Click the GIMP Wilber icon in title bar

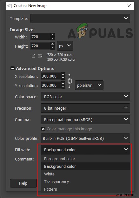[10, 6]
